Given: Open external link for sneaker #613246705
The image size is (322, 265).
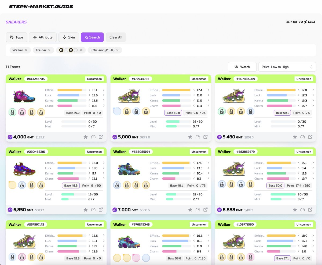Looking at the screenshot, I should click(101, 137).
